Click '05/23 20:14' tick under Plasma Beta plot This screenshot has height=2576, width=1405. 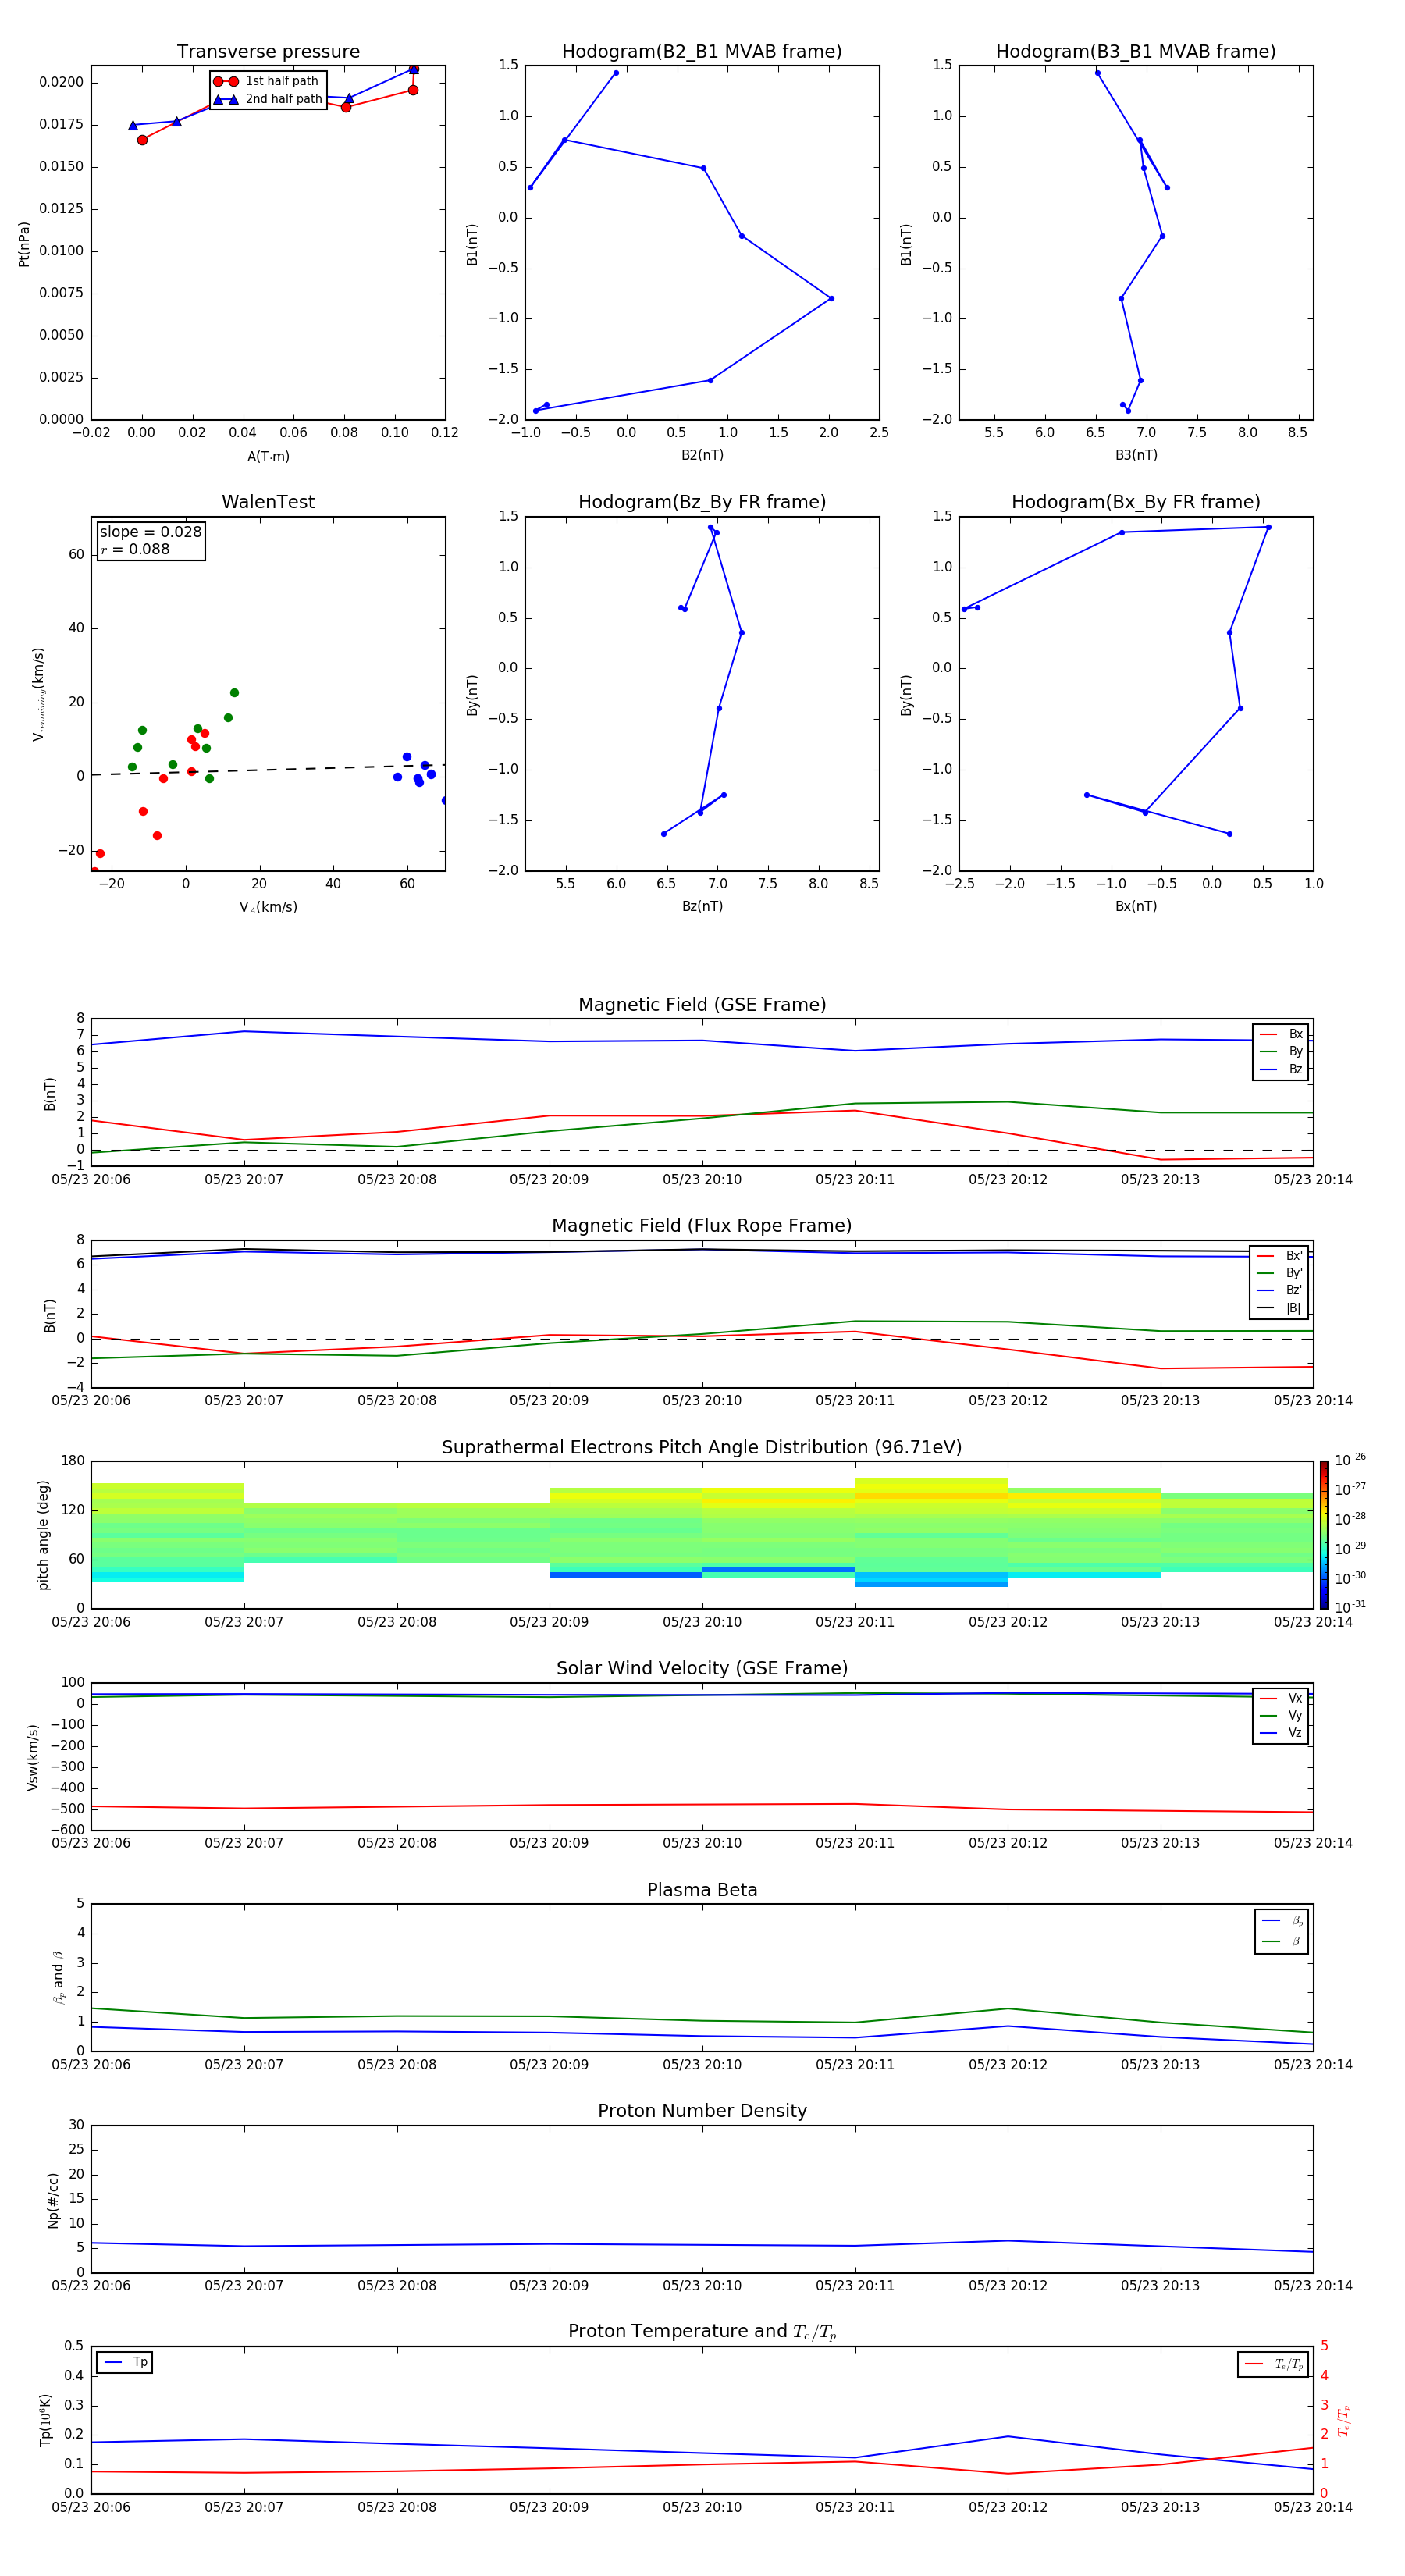pos(1313,2065)
